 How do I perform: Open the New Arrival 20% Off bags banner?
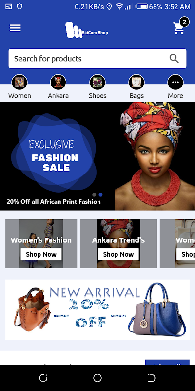[x=97, y=309]
